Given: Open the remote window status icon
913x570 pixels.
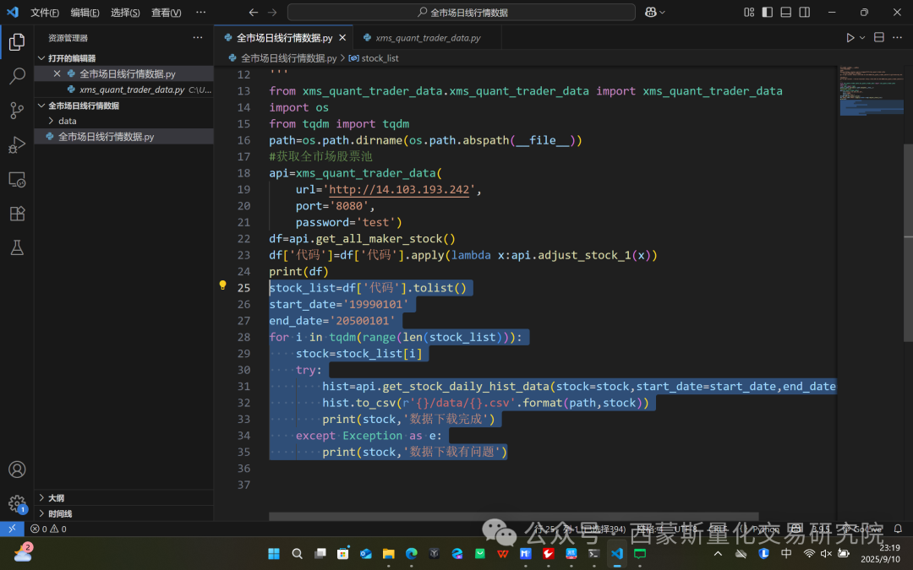Looking at the screenshot, I should pyautogui.click(x=12, y=529).
